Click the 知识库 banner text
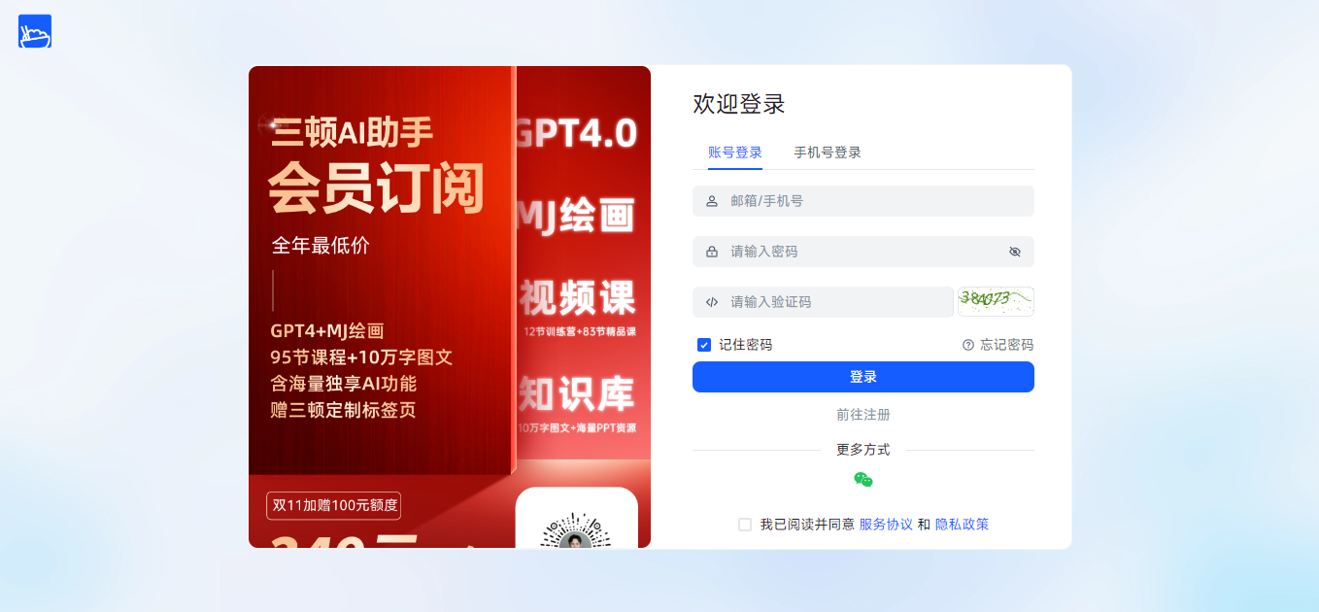The height and width of the screenshot is (612, 1319). coord(577,392)
